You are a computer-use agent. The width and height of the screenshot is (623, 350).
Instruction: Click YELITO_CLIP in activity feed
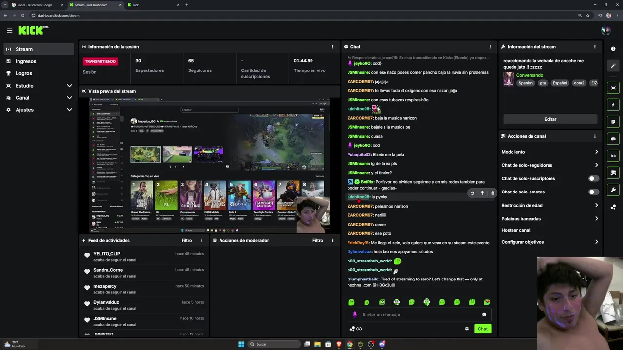(107, 254)
